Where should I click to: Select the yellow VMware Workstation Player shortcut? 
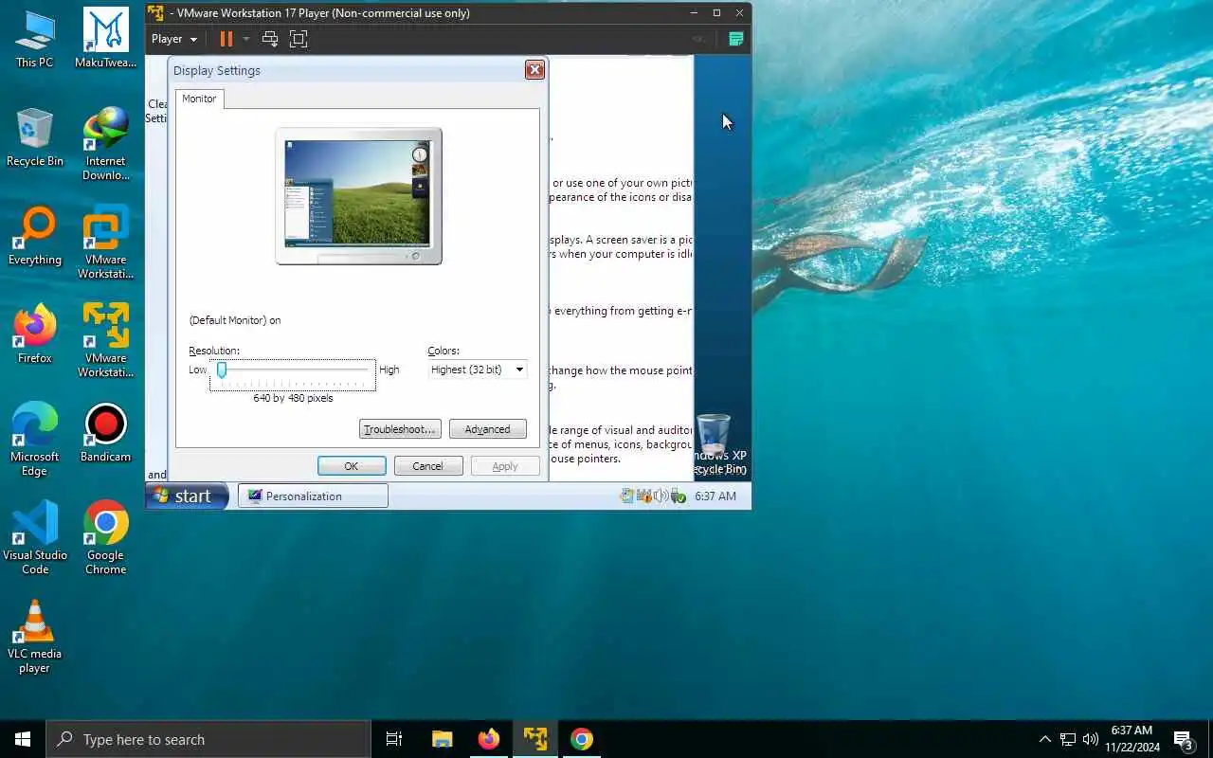tap(106, 342)
